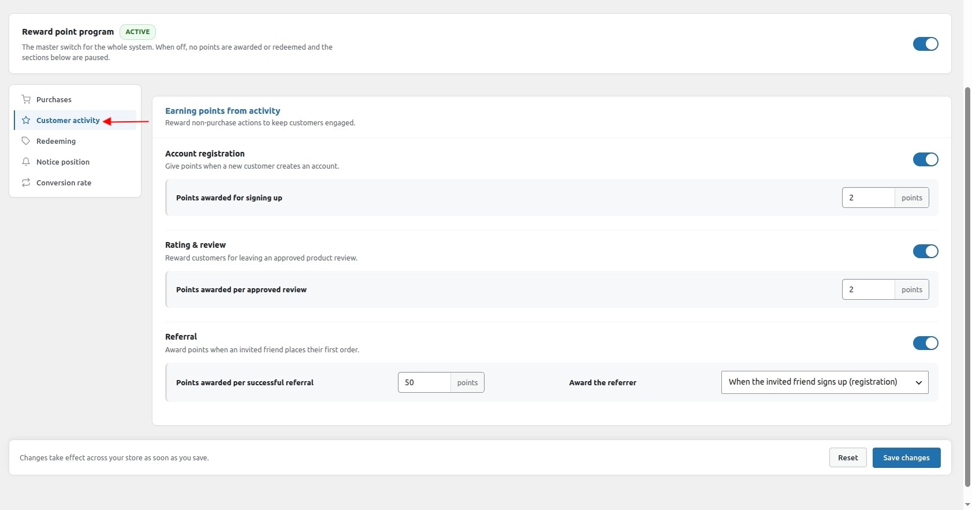Disable Account registration points toggle
972x510 pixels.
click(x=925, y=159)
